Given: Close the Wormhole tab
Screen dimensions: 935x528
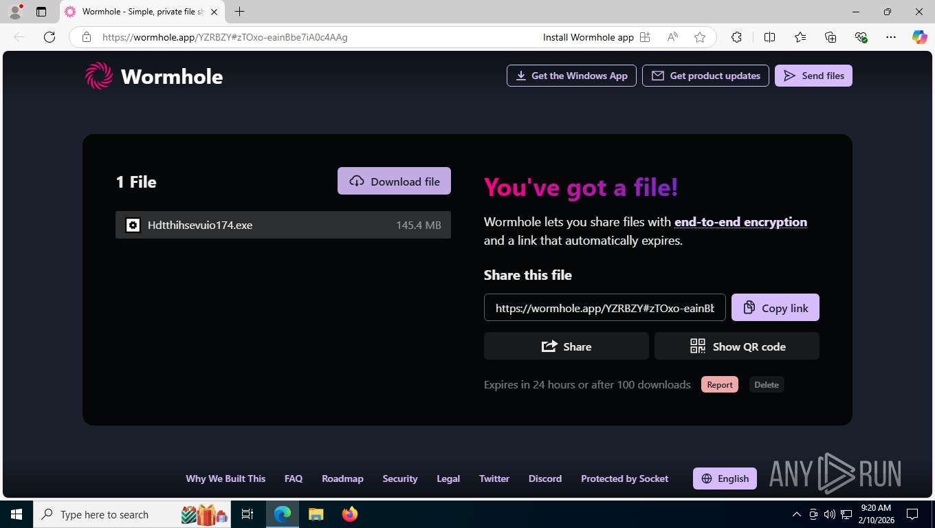Looking at the screenshot, I should point(214,12).
